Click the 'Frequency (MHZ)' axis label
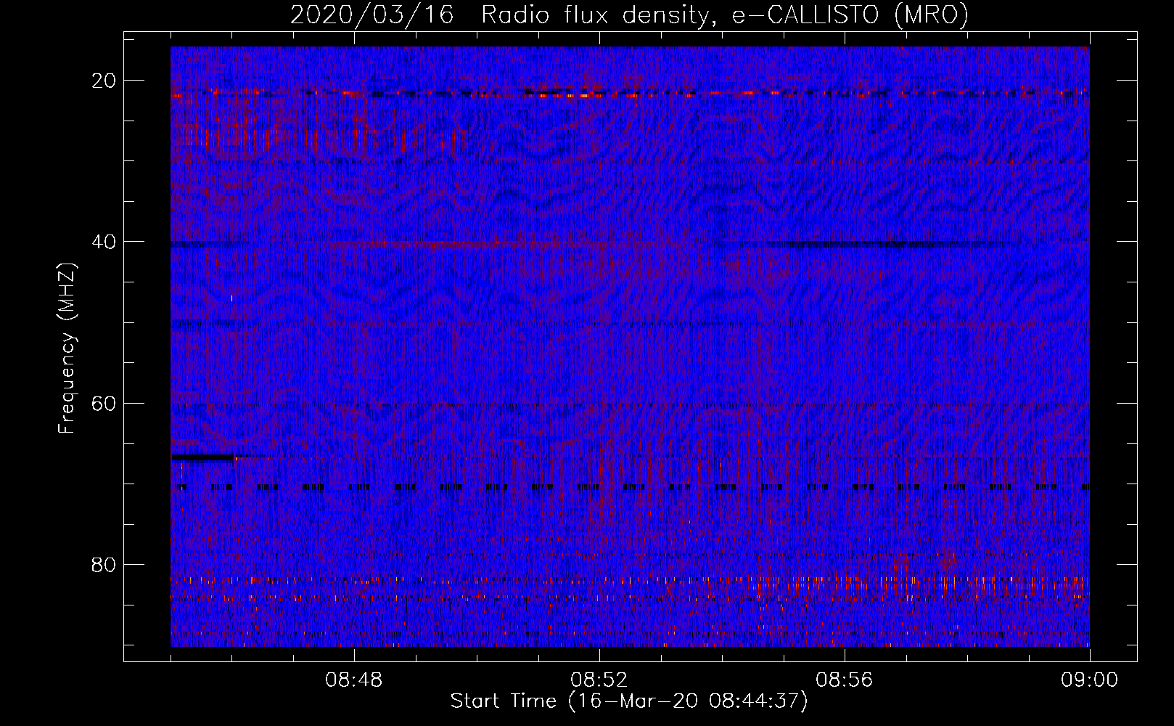The width and height of the screenshot is (1174, 726). click(67, 348)
